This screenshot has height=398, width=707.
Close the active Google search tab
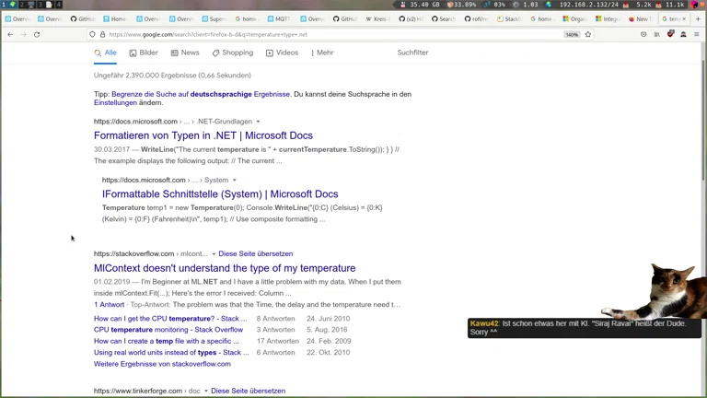(x=684, y=18)
